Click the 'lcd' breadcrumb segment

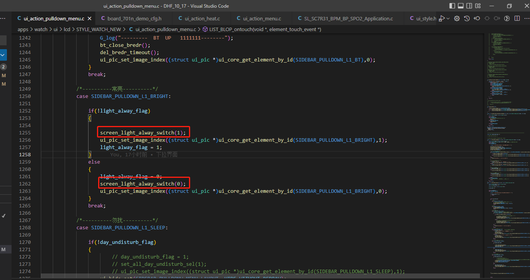67,29
